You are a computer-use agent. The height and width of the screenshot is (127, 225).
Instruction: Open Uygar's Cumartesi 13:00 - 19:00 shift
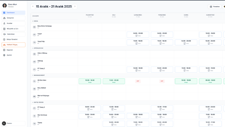pyautogui.click(x=210, y=34)
